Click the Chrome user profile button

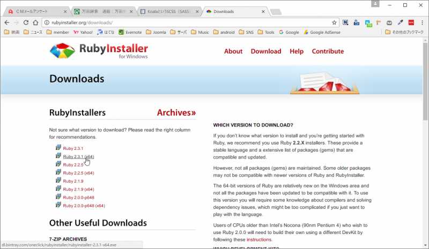[x=375, y=4]
